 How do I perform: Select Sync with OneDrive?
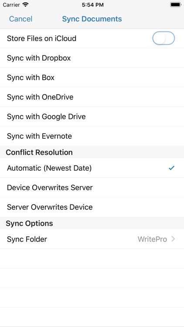tap(92, 97)
